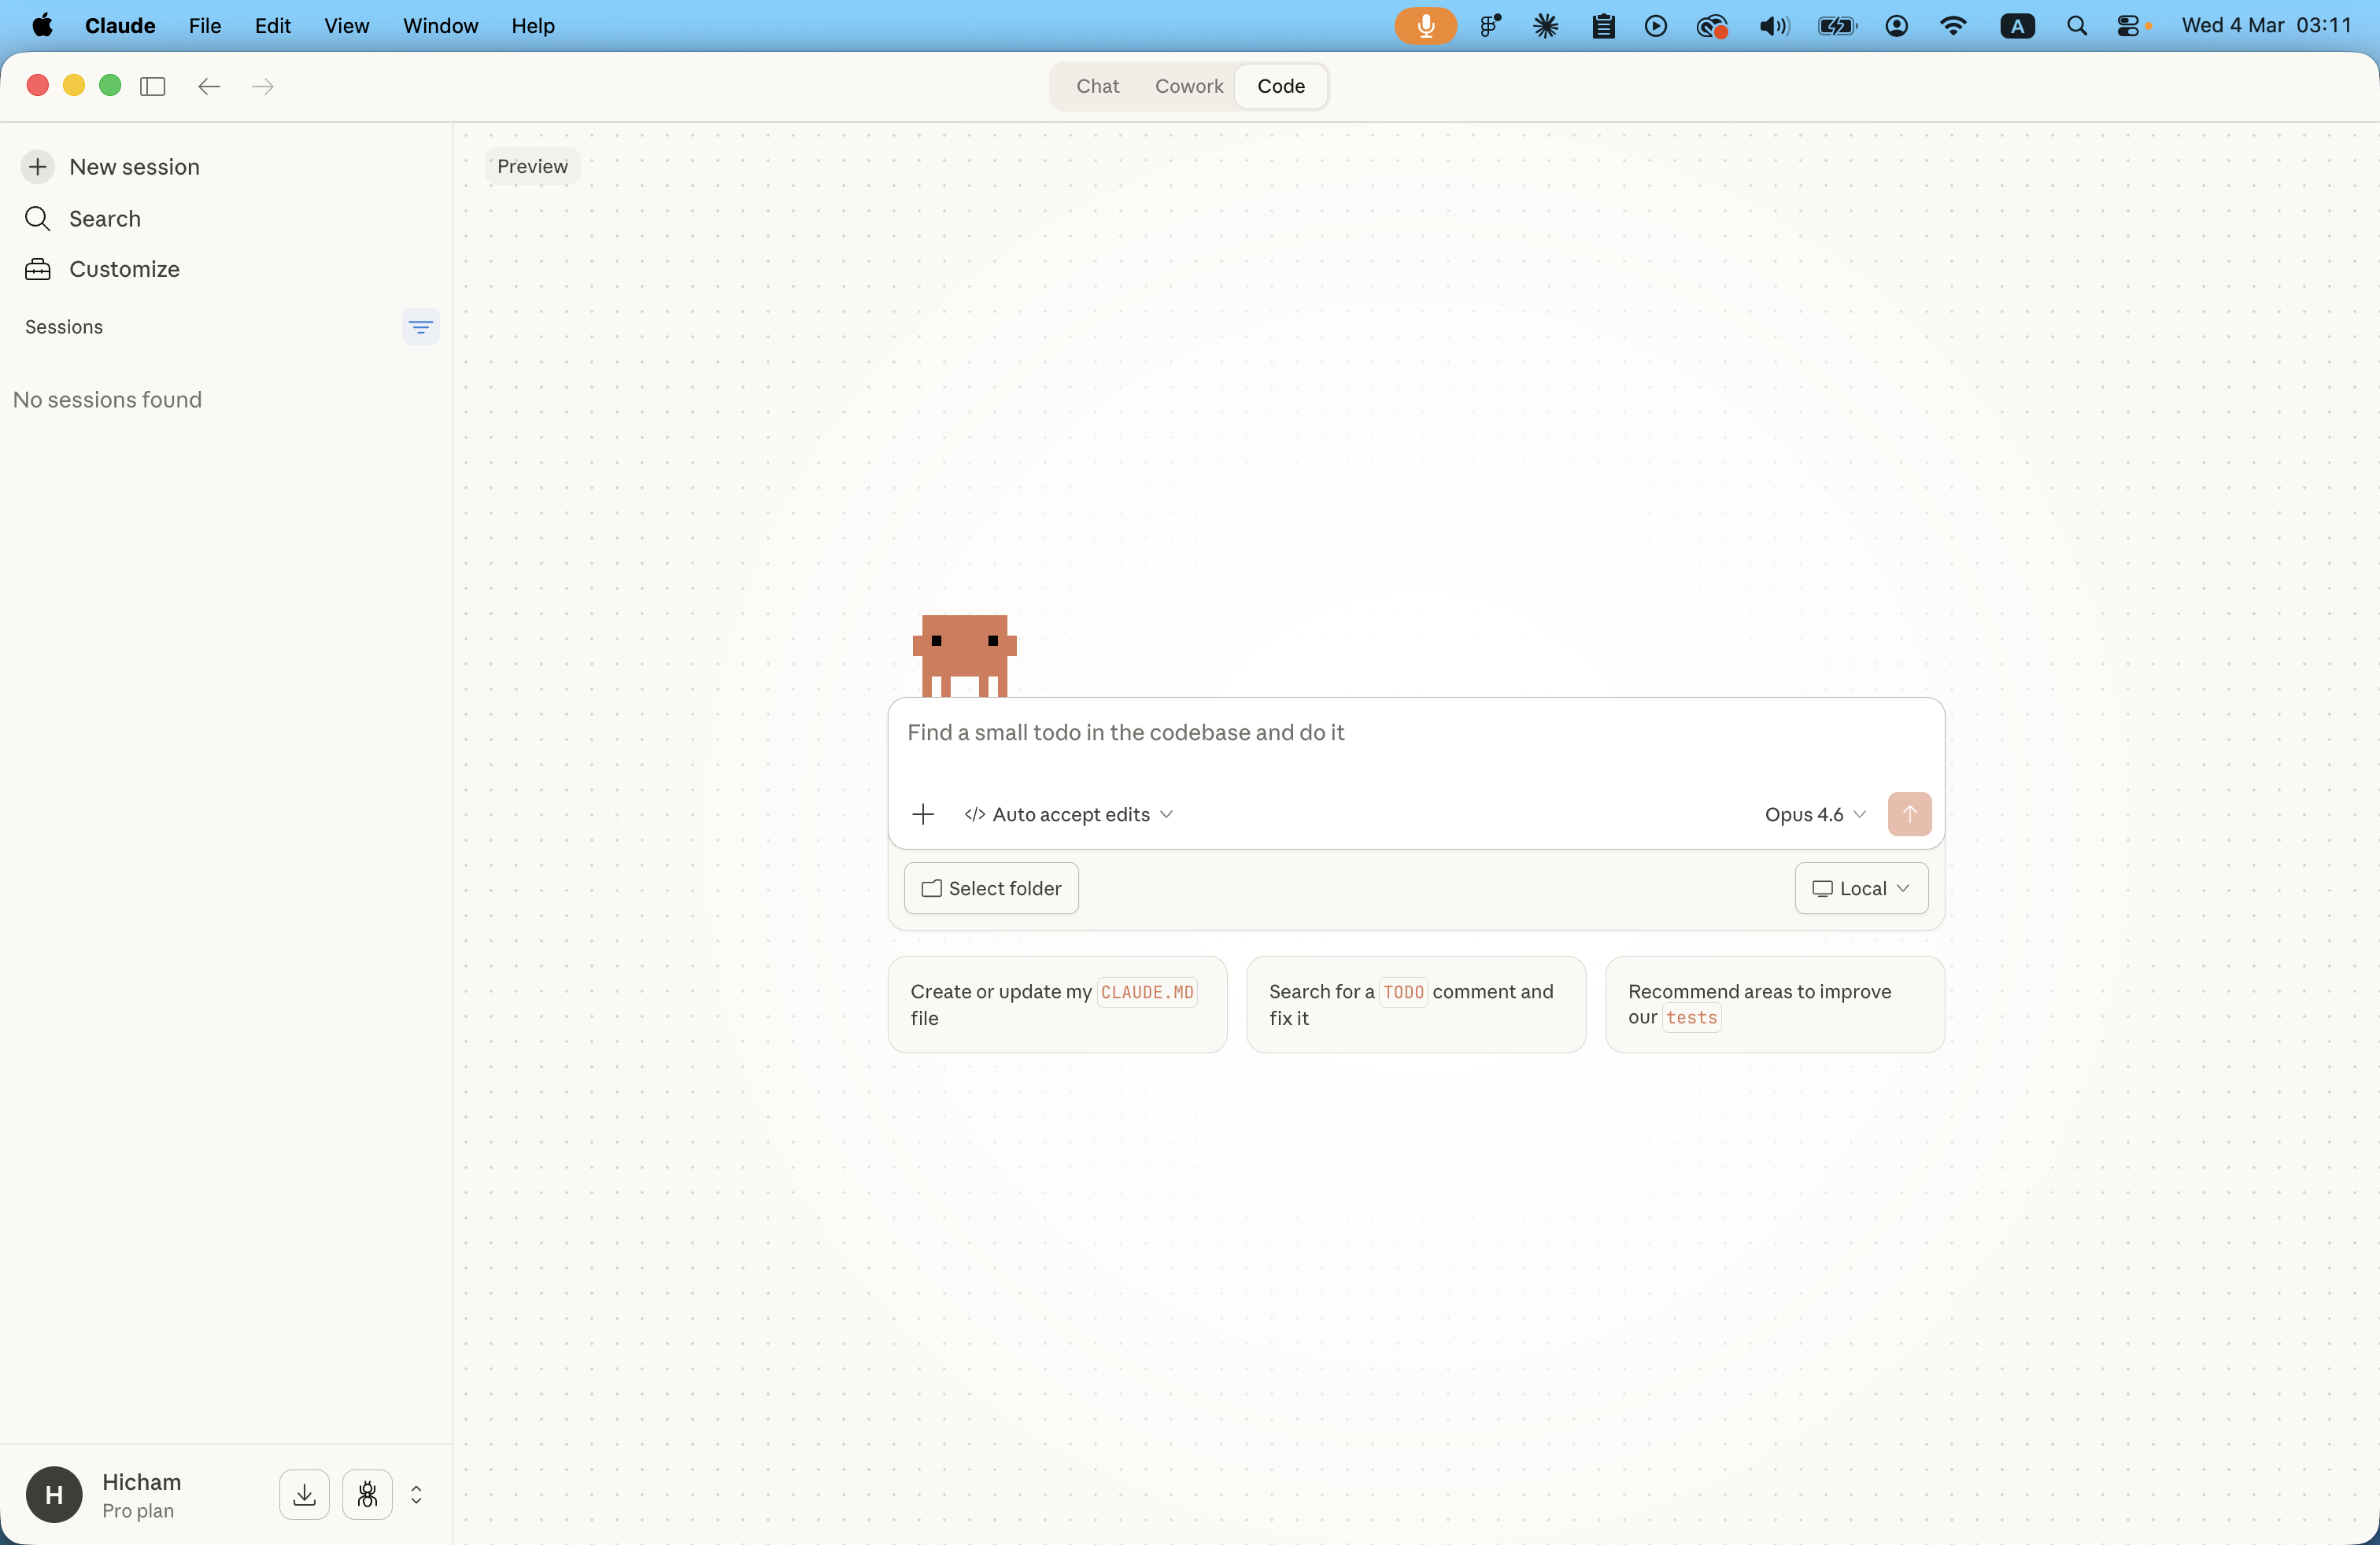Screen dimensions: 2380x1545
Task: Click the plus icon to add attachment
Action: [x=923, y=814]
